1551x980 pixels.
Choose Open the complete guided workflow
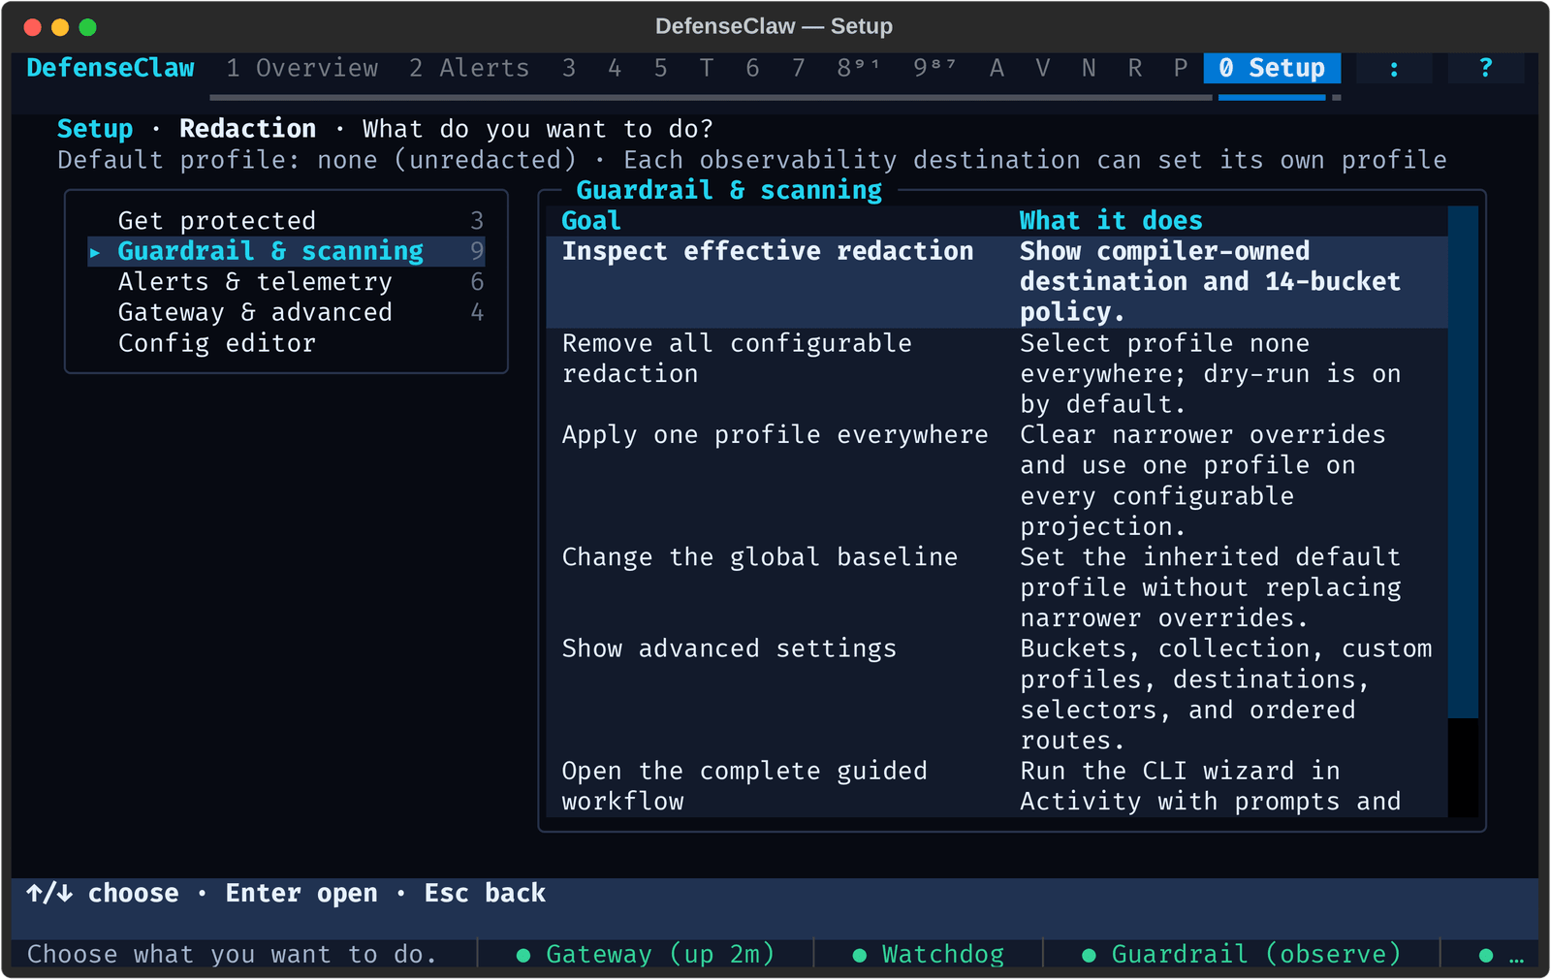point(997,786)
